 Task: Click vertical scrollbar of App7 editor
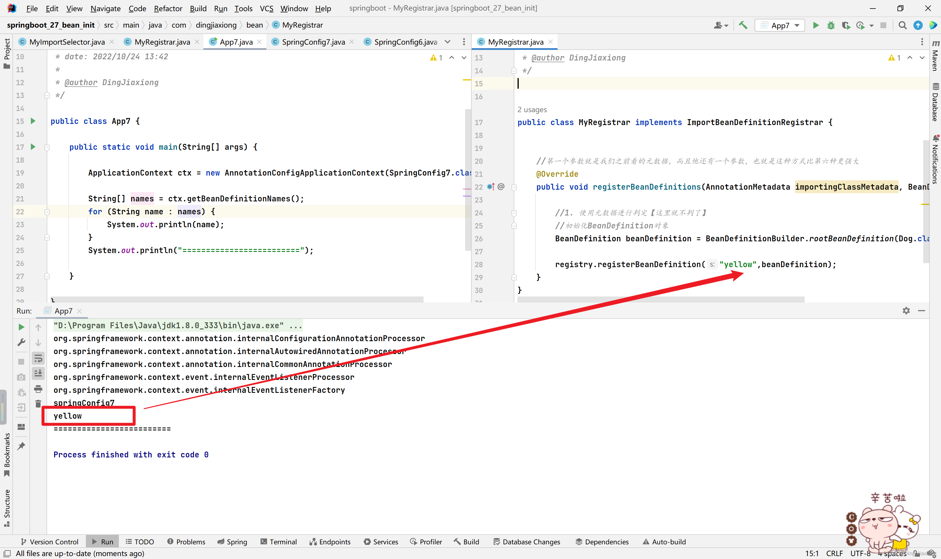(468, 180)
